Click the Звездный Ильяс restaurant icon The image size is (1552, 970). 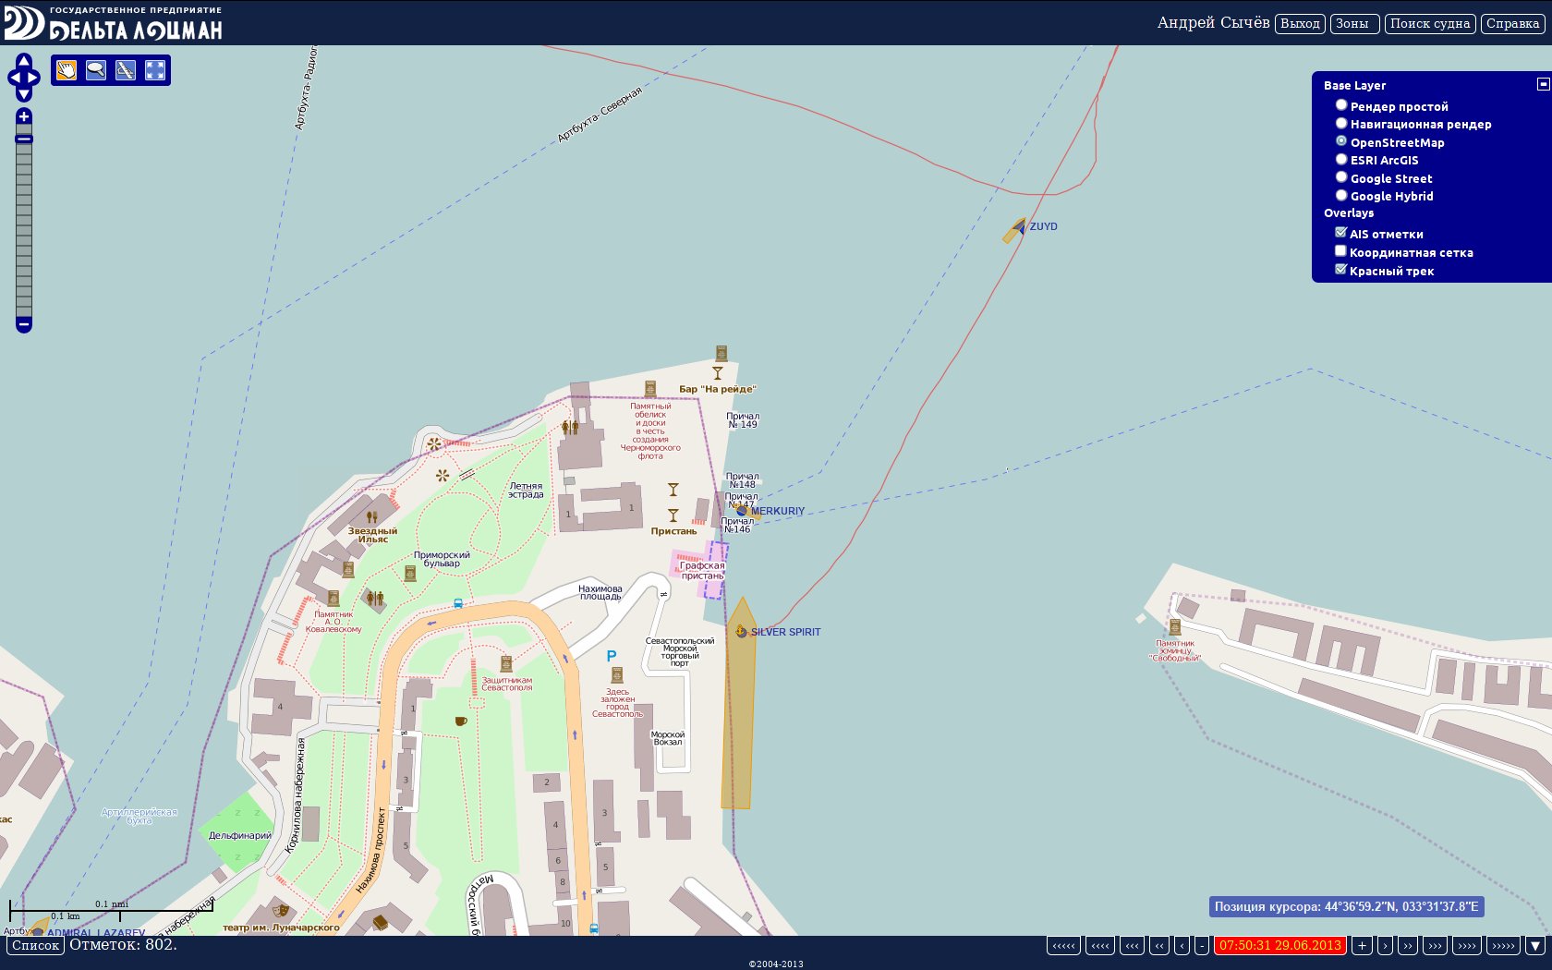[371, 516]
